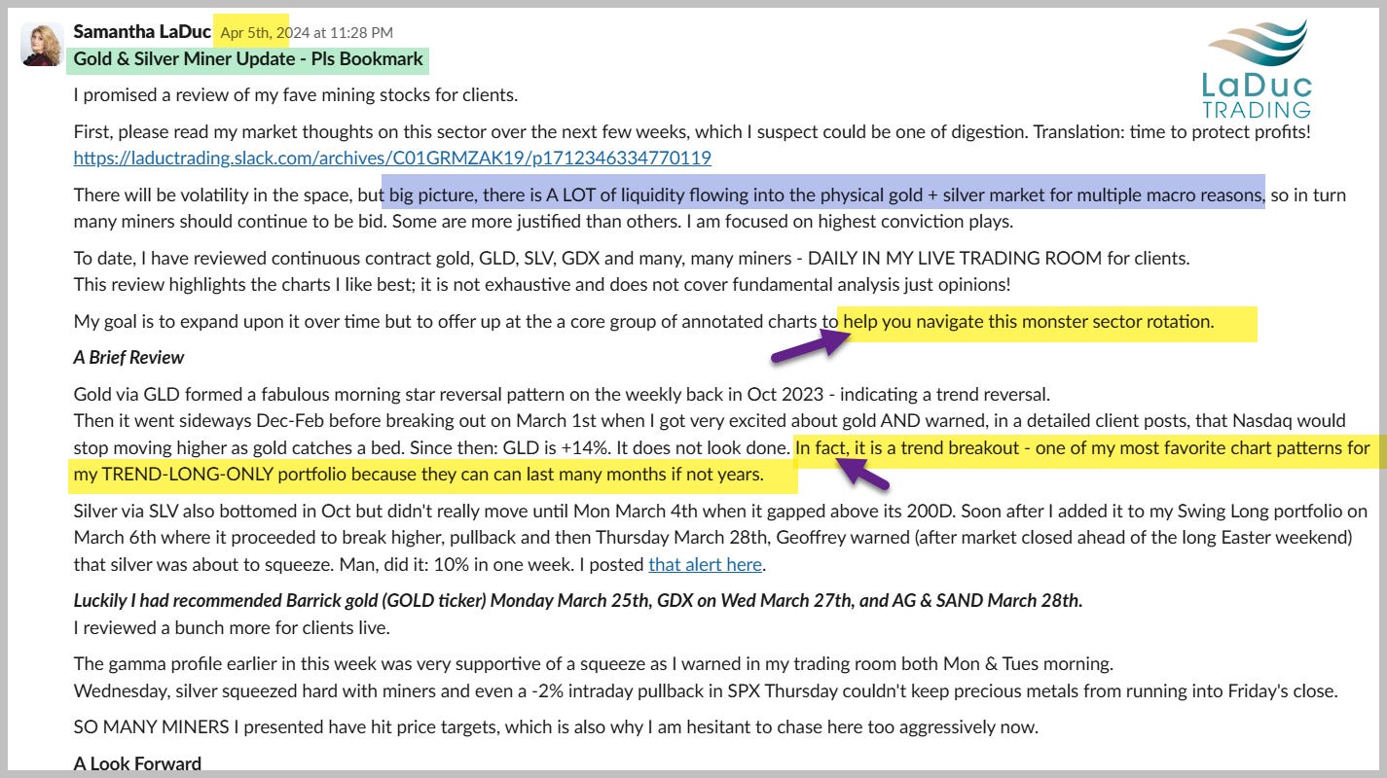
Task: Click the 'Apr 5th, 2024 at 11:28 PM' timestamp
Action: pos(308,33)
